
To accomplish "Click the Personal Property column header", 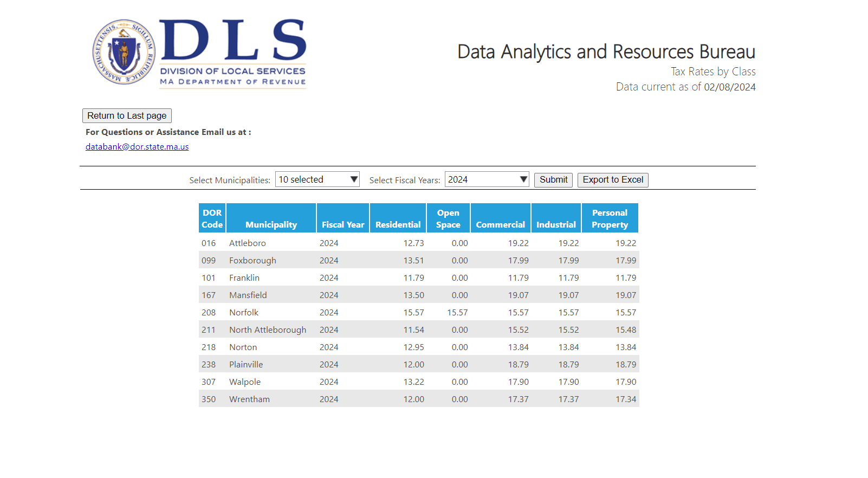I will point(610,218).
